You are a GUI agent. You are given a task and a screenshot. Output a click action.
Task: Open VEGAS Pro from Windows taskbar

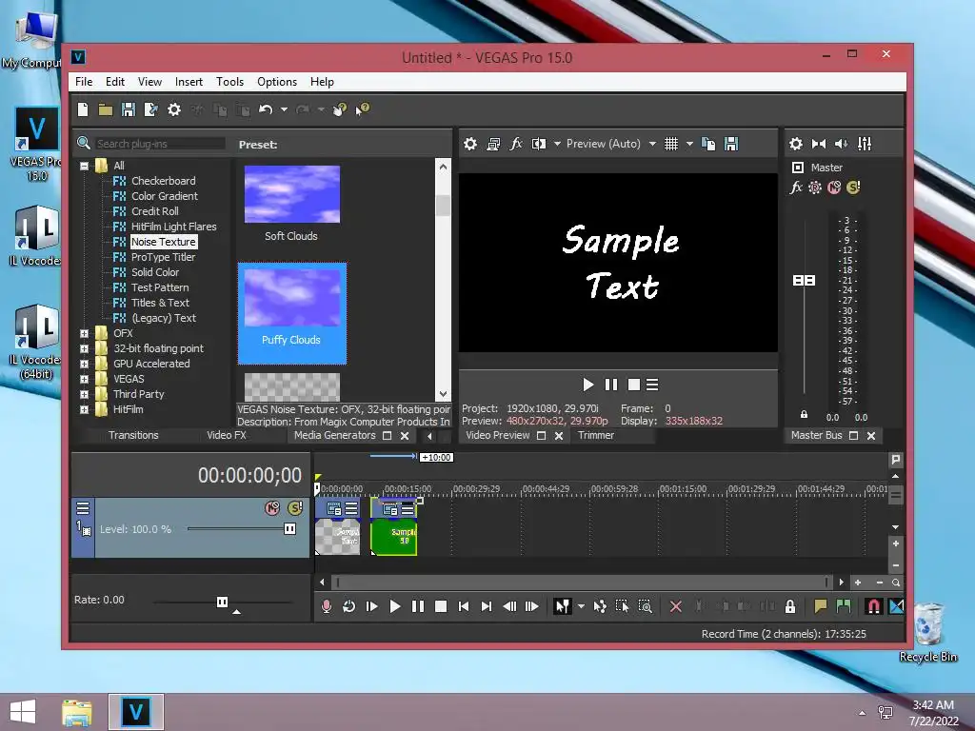pos(136,712)
